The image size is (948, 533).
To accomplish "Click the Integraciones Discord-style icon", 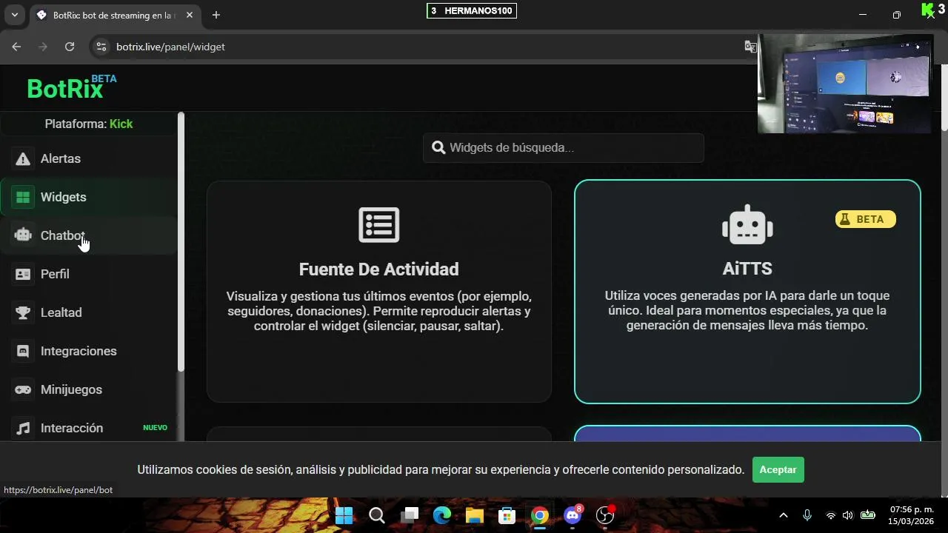I will pyautogui.click(x=23, y=351).
